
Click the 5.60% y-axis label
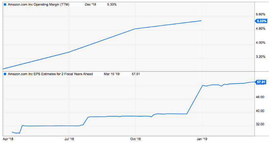pos(261,15)
